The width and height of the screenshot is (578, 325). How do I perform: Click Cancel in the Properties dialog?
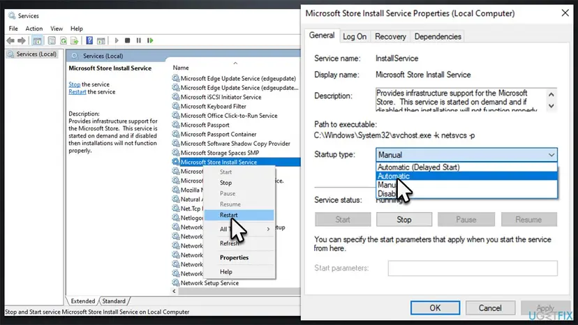490,308
